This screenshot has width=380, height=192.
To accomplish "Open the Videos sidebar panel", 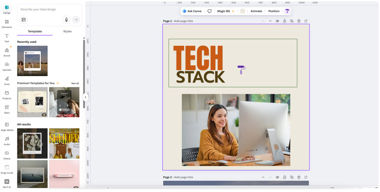I will pos(7,155).
